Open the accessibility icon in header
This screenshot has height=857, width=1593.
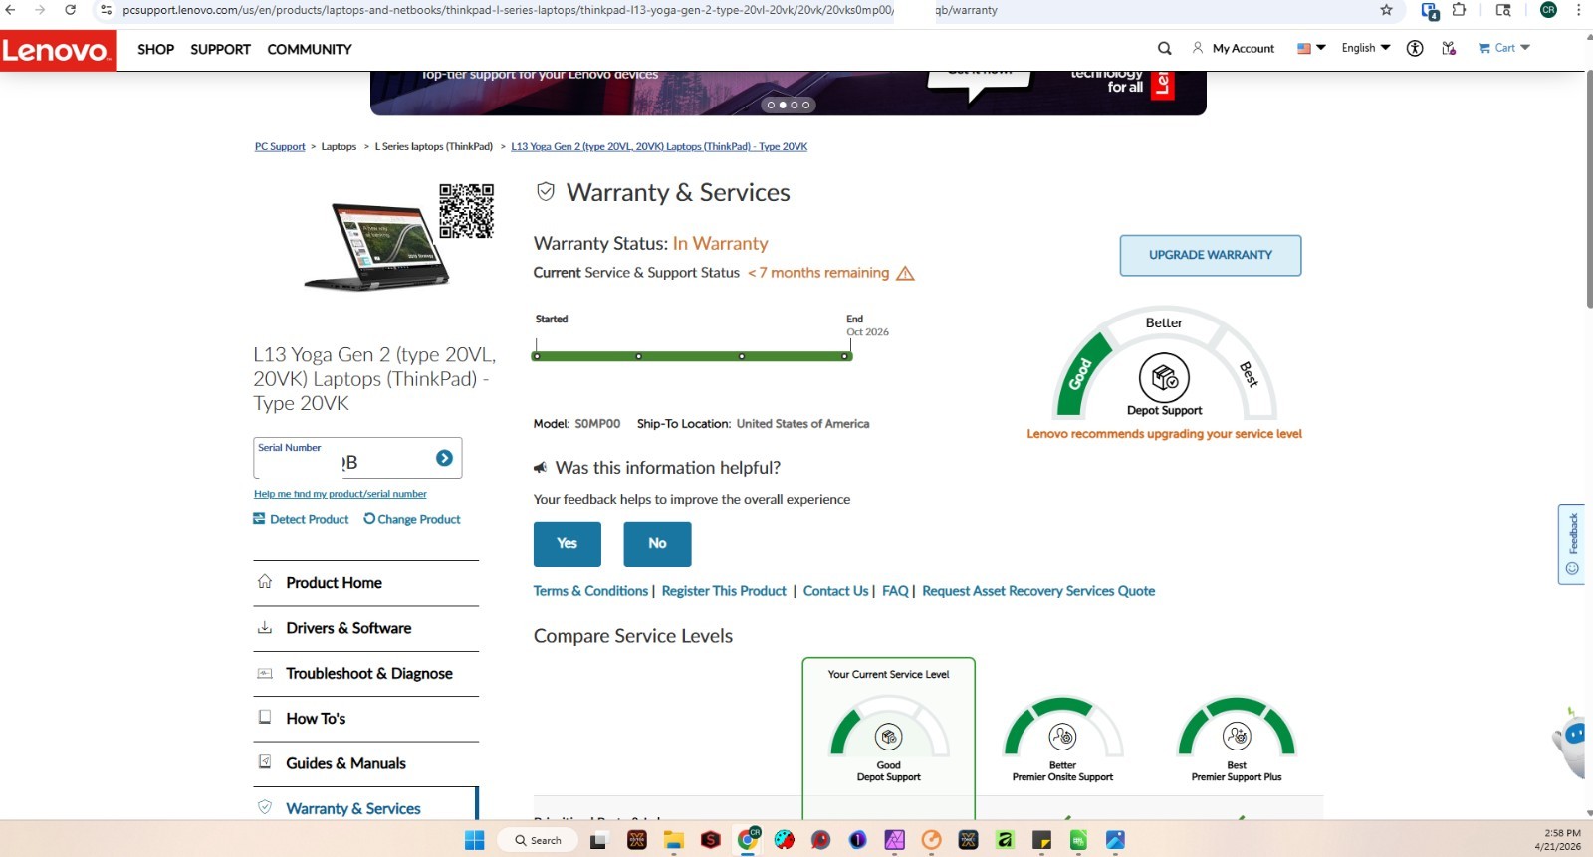[1415, 48]
